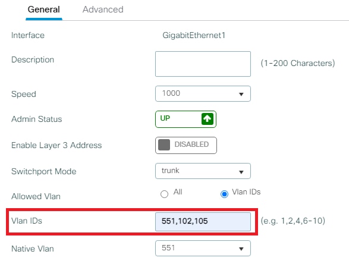This screenshot has height=267, width=349.
Task: Open the Native Vlan 551 dropdown
Action: pos(203,248)
